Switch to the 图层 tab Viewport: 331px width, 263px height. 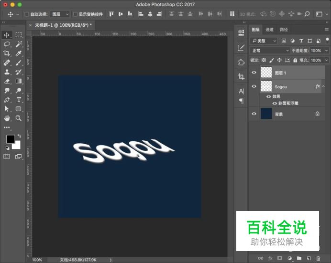click(255, 30)
